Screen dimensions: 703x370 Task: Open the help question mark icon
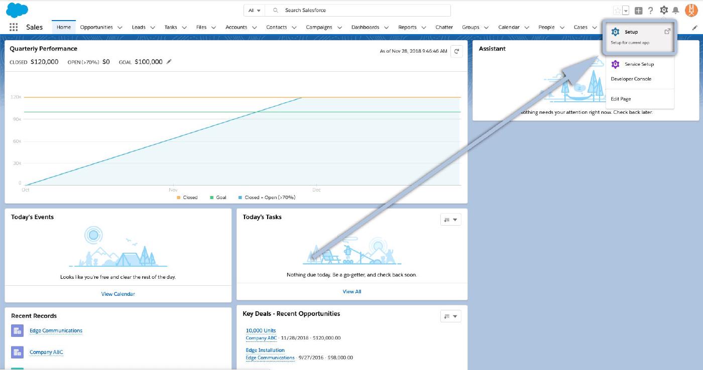tap(651, 10)
